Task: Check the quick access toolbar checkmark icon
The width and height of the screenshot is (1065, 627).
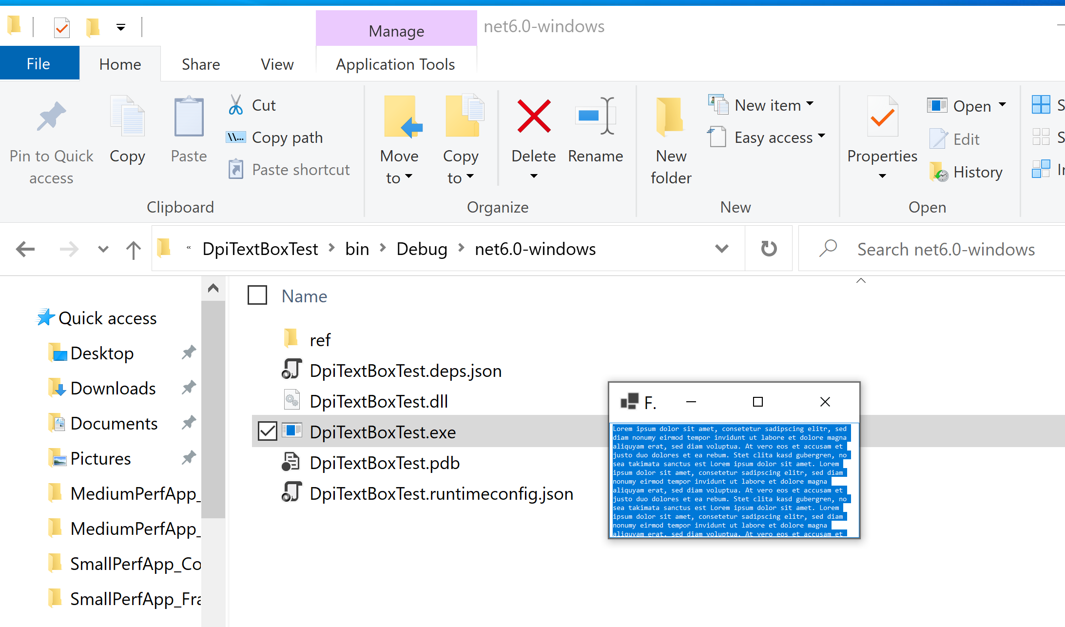Action: click(x=61, y=27)
